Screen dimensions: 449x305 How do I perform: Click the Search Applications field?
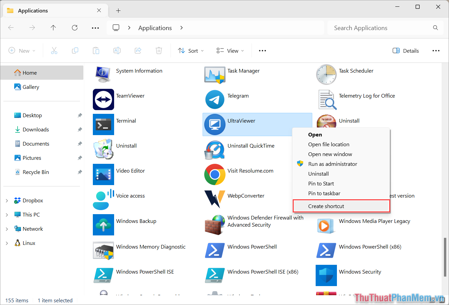(x=371, y=28)
